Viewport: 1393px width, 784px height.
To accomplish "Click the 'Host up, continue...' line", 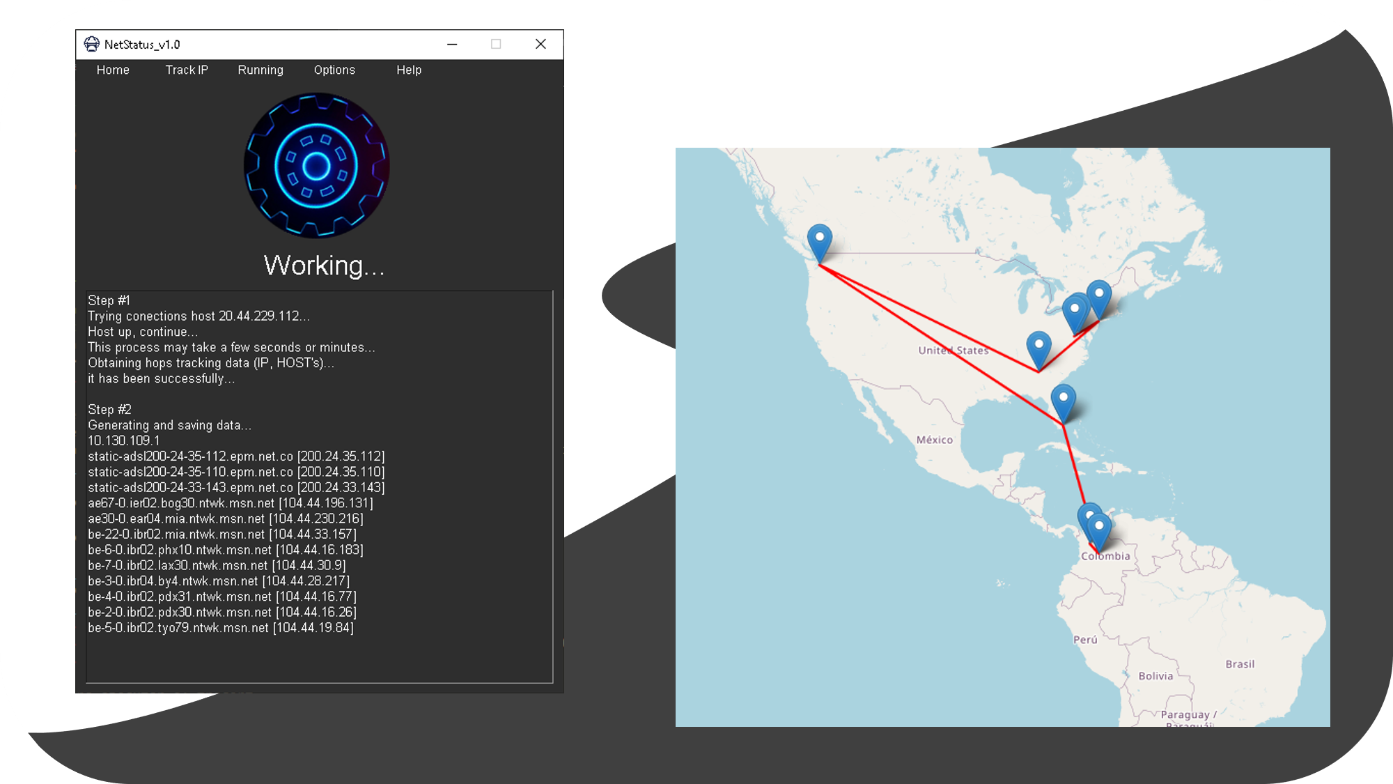I will [x=143, y=332].
